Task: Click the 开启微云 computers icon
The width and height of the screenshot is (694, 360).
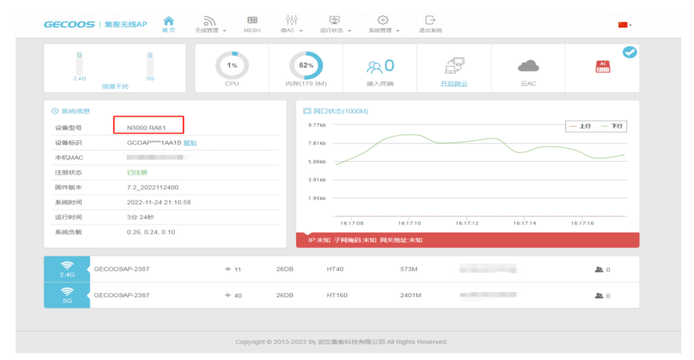Action: coord(454,65)
